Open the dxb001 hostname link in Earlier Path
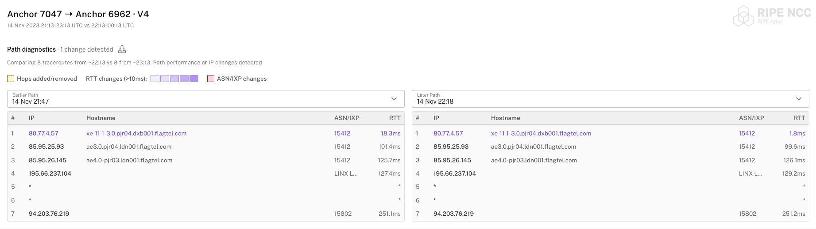Viewport: 816px width, 229px height. click(136, 133)
